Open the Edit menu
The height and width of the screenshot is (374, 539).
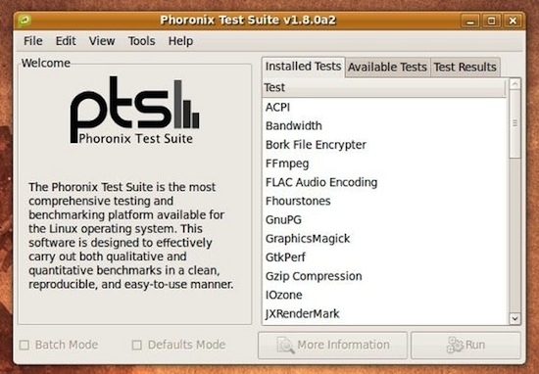(66, 41)
